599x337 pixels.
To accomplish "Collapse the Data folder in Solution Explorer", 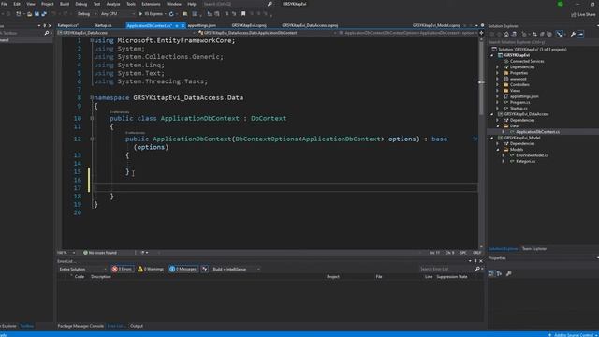I will point(498,126).
